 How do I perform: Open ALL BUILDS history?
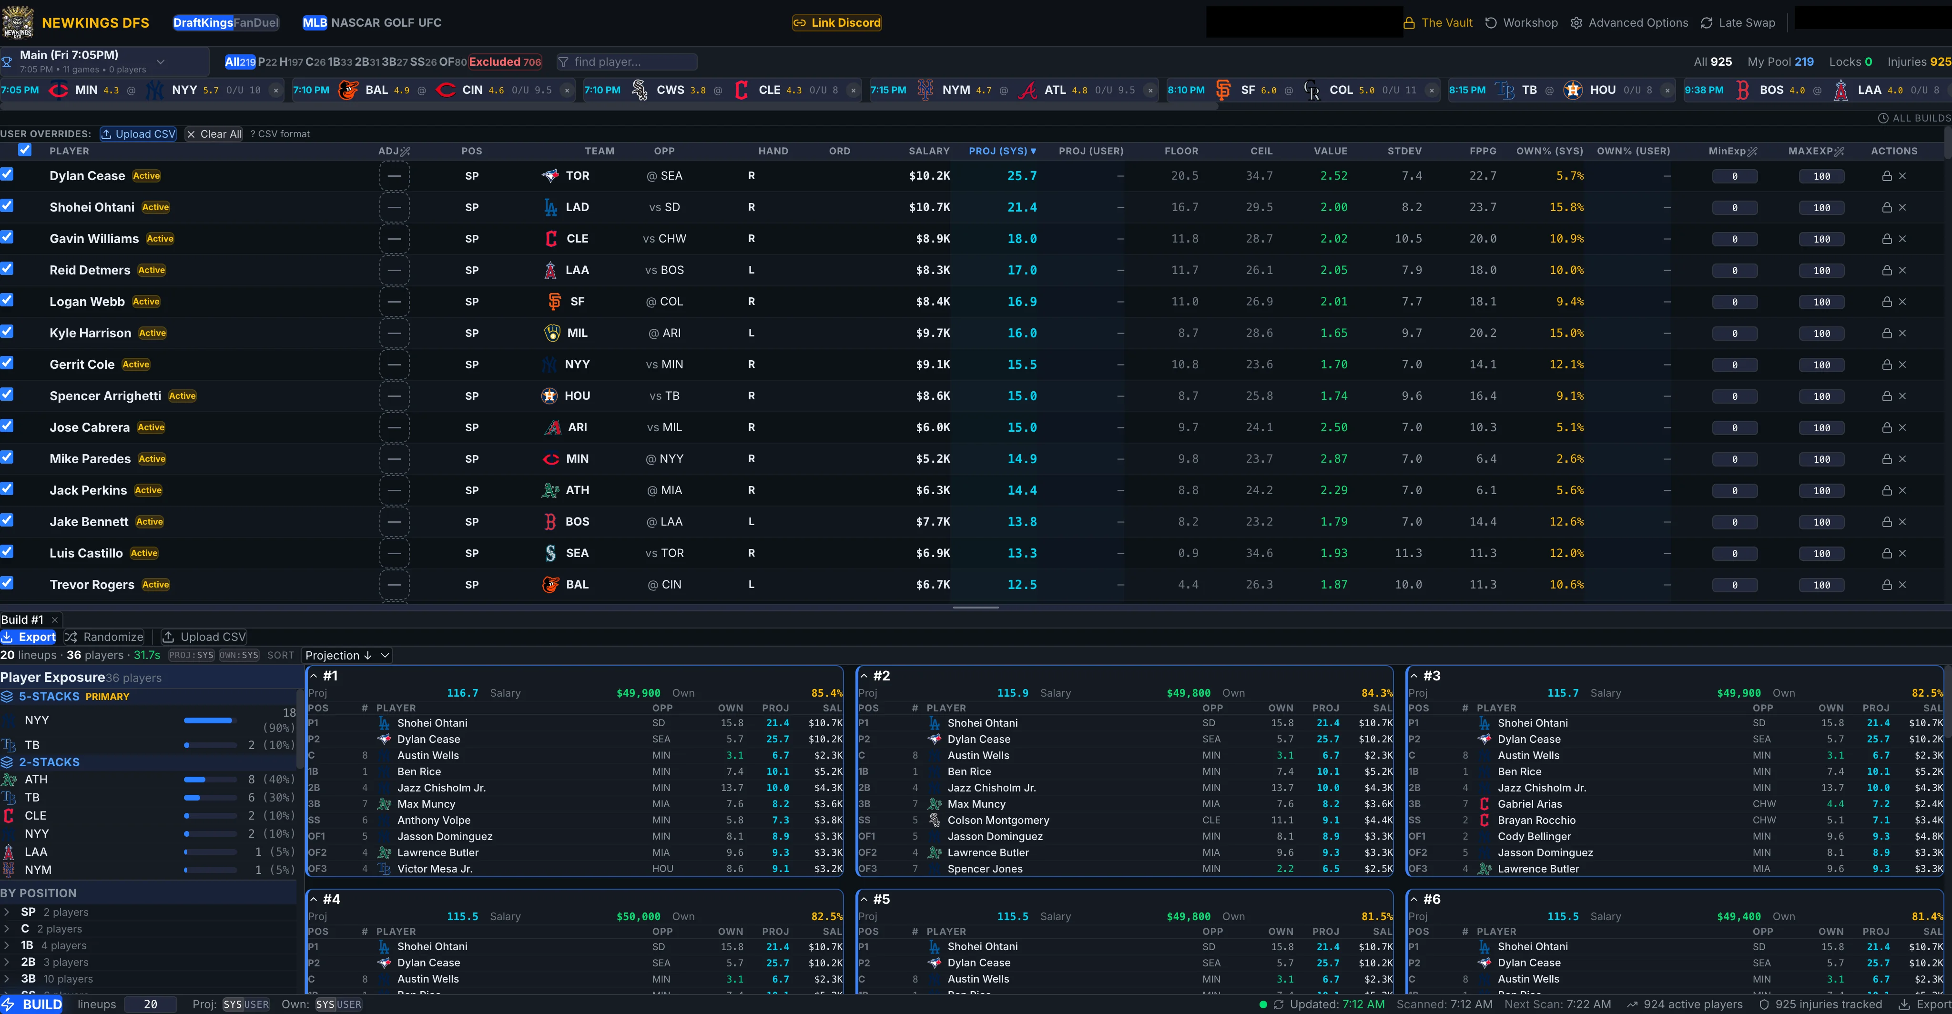pos(1914,118)
